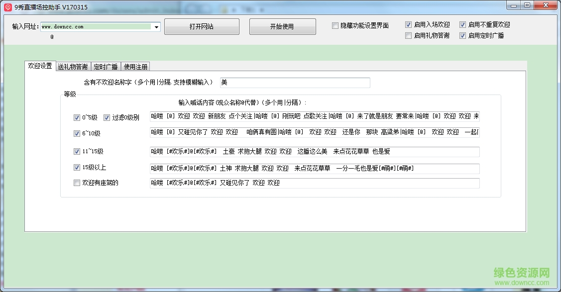Click the 打开网站 button
Screen dimensions: 561x292
pos(202,26)
